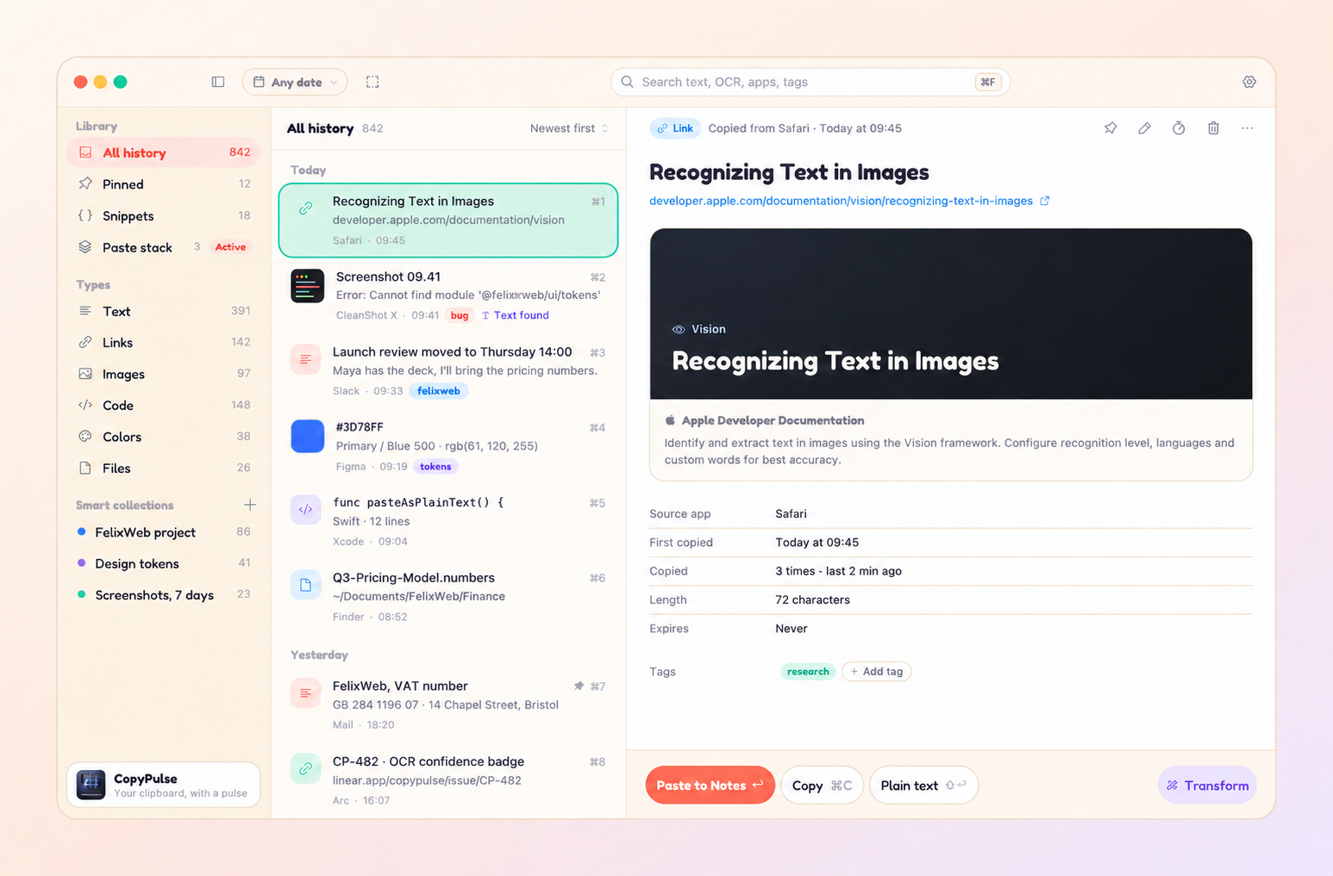The height and width of the screenshot is (876, 1333).
Task: Pin this clip using the pin icon
Action: click(x=1111, y=128)
